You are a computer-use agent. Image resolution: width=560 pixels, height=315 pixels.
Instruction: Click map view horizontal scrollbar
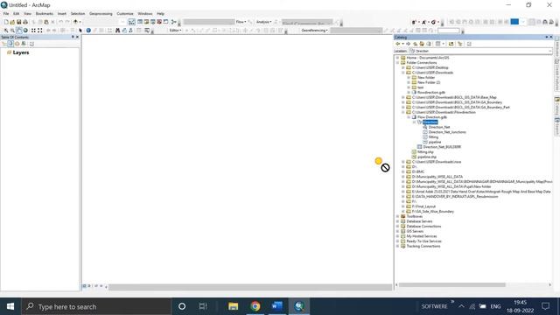[250, 287]
